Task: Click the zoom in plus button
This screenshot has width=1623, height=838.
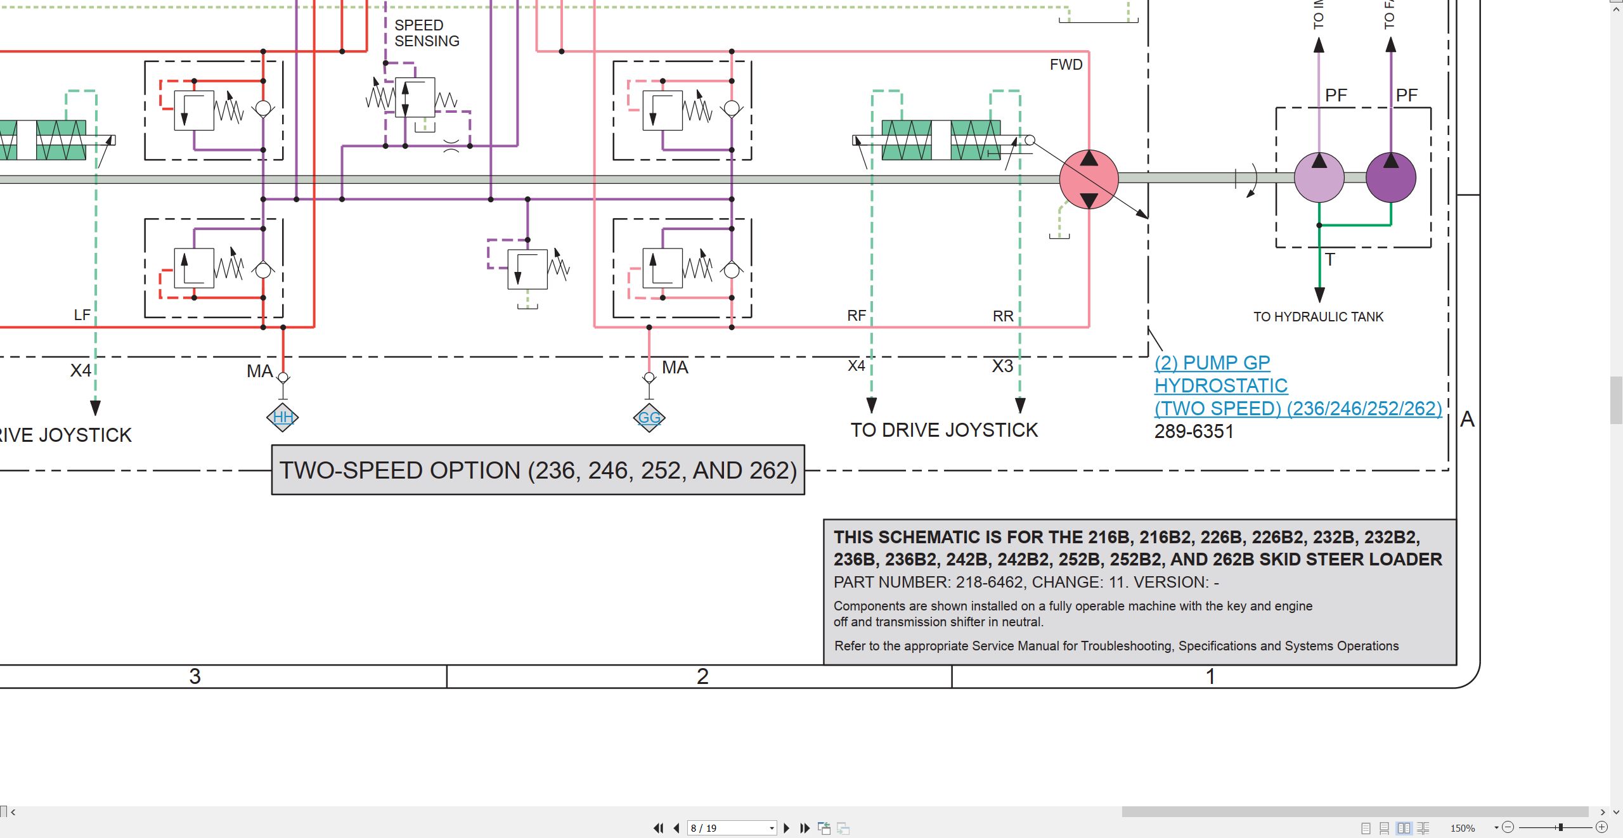Action: pos(1602,827)
